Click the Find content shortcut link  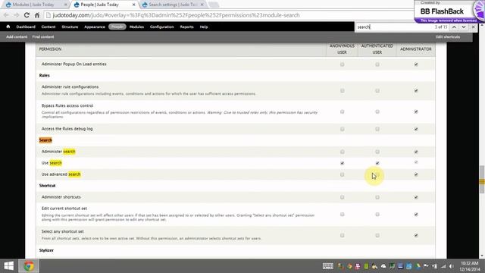[43, 37]
